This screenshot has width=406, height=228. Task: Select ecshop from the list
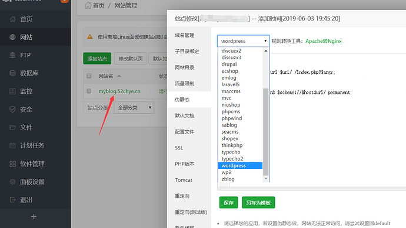pos(240,71)
